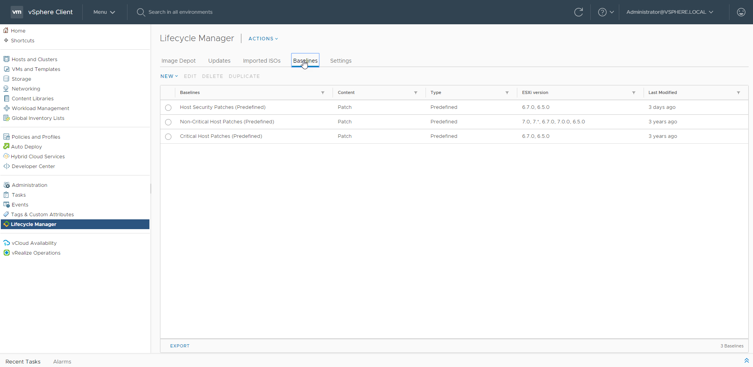Image resolution: width=753 pixels, height=367 pixels.
Task: Select Non-Critical Host Patches radio button
Action: (x=168, y=122)
